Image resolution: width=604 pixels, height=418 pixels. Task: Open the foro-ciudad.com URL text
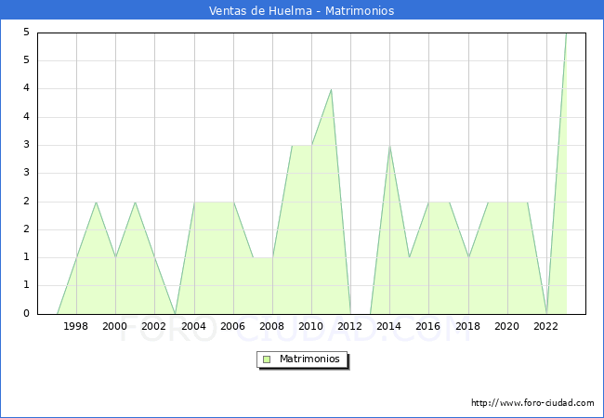(x=532, y=403)
